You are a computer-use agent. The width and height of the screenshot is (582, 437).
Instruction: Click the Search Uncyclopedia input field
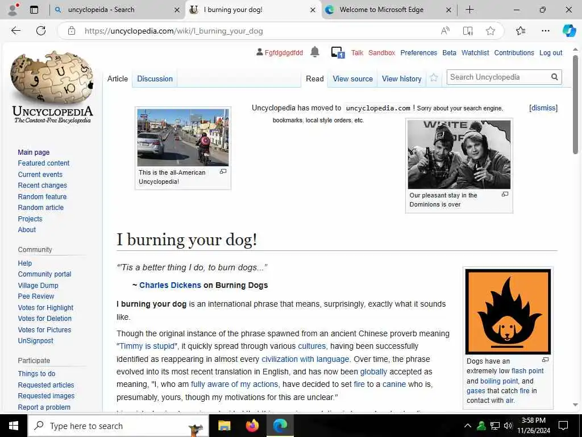(498, 77)
